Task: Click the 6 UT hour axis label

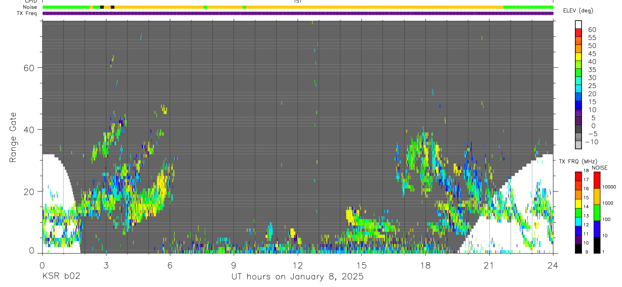Action: 170,265
